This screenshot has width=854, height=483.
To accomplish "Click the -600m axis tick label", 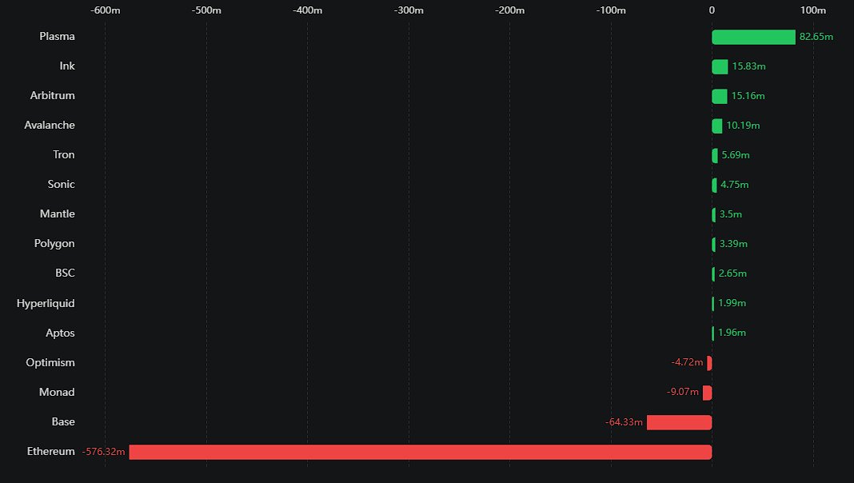I will [x=105, y=10].
